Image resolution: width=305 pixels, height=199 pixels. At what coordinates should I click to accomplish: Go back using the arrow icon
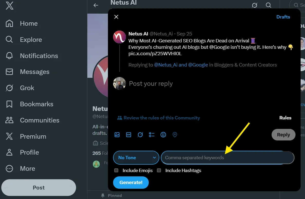coord(96,5)
